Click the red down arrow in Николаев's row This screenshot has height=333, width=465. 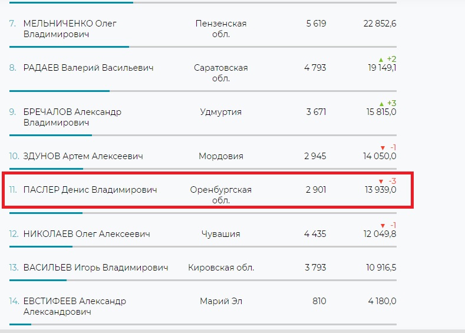[382, 226]
